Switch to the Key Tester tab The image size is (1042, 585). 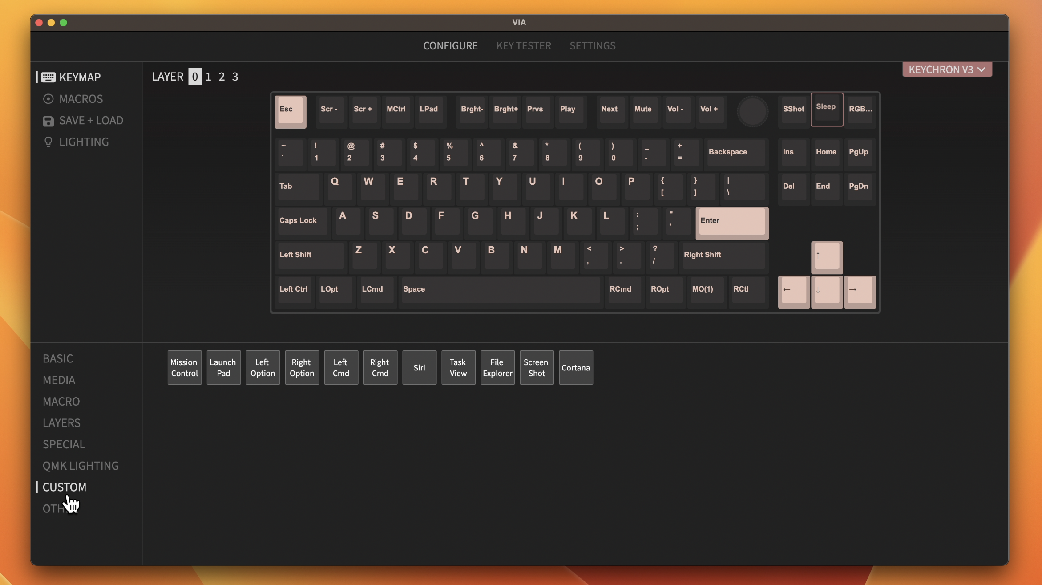tap(524, 45)
